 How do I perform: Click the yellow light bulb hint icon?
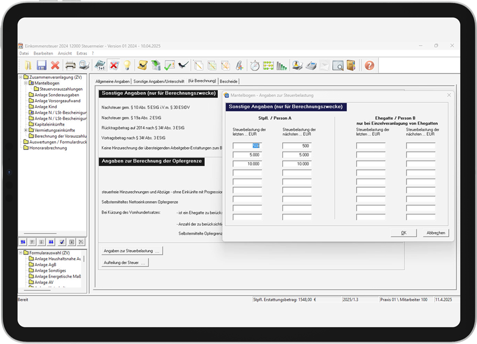click(x=127, y=65)
